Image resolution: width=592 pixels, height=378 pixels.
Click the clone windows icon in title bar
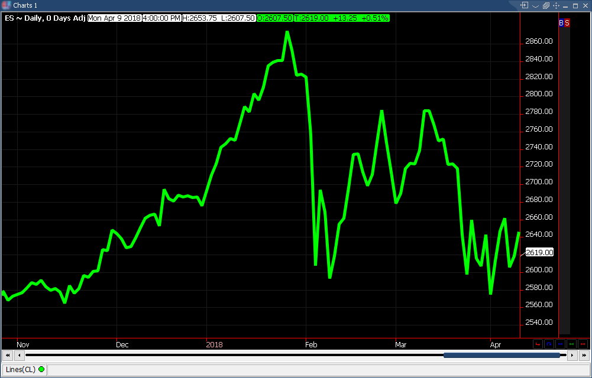546,6
